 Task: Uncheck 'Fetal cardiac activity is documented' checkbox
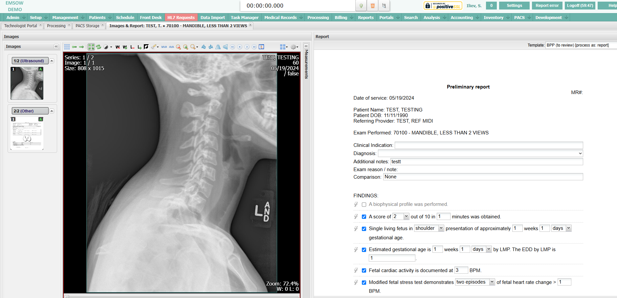364,270
